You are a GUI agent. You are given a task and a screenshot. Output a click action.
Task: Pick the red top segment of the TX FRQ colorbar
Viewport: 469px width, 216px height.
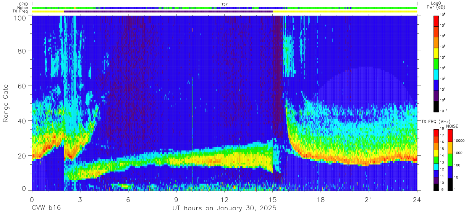tap(436, 133)
